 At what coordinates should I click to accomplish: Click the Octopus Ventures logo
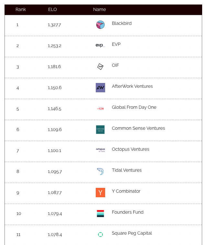100,150
